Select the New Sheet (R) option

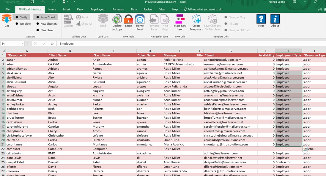47,24
